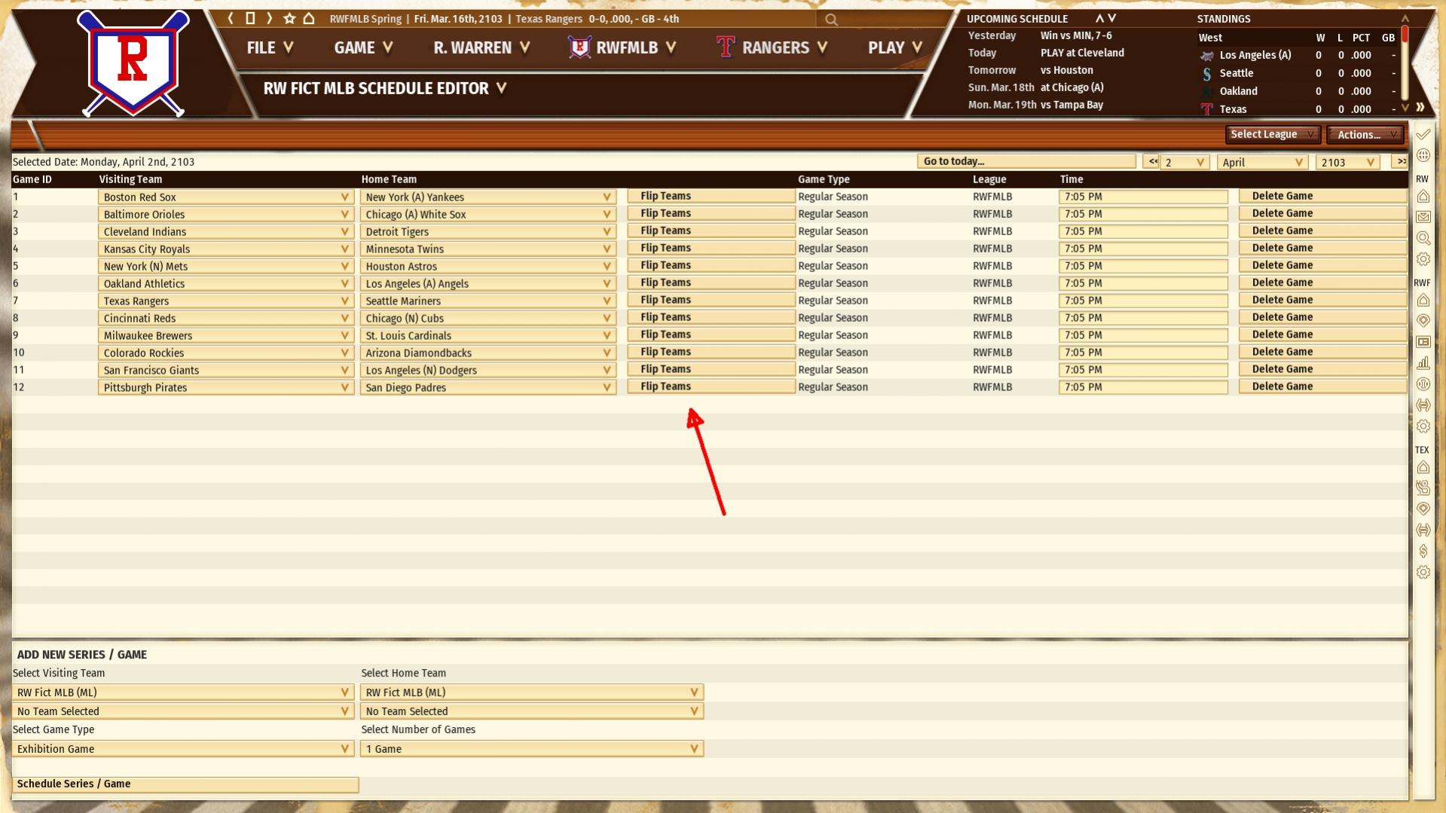
Task: Open the R. WARREN manager menu
Action: [481, 47]
